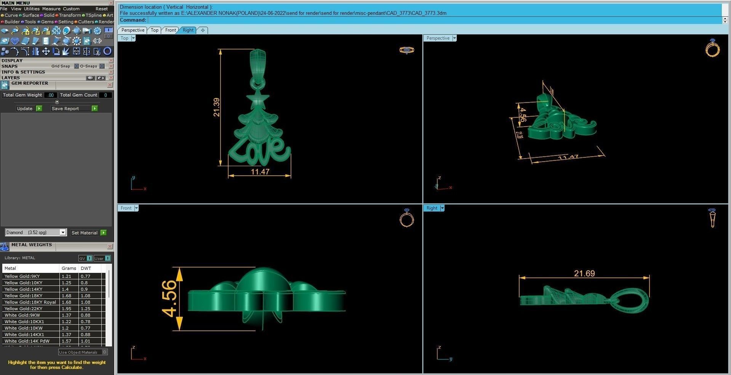Viewport: 731px width, 375px height.
Task: Switch to the Perspective viewport tab
Action: 133,30
